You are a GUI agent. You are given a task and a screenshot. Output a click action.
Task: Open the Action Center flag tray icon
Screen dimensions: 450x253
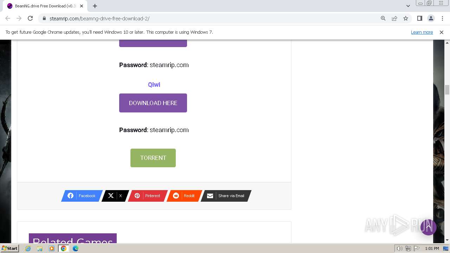pos(416,248)
